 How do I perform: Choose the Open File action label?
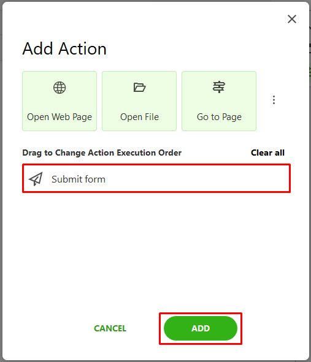tap(139, 117)
